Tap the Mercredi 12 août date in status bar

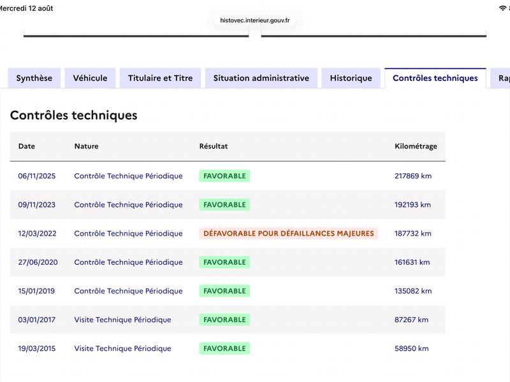(26, 8)
